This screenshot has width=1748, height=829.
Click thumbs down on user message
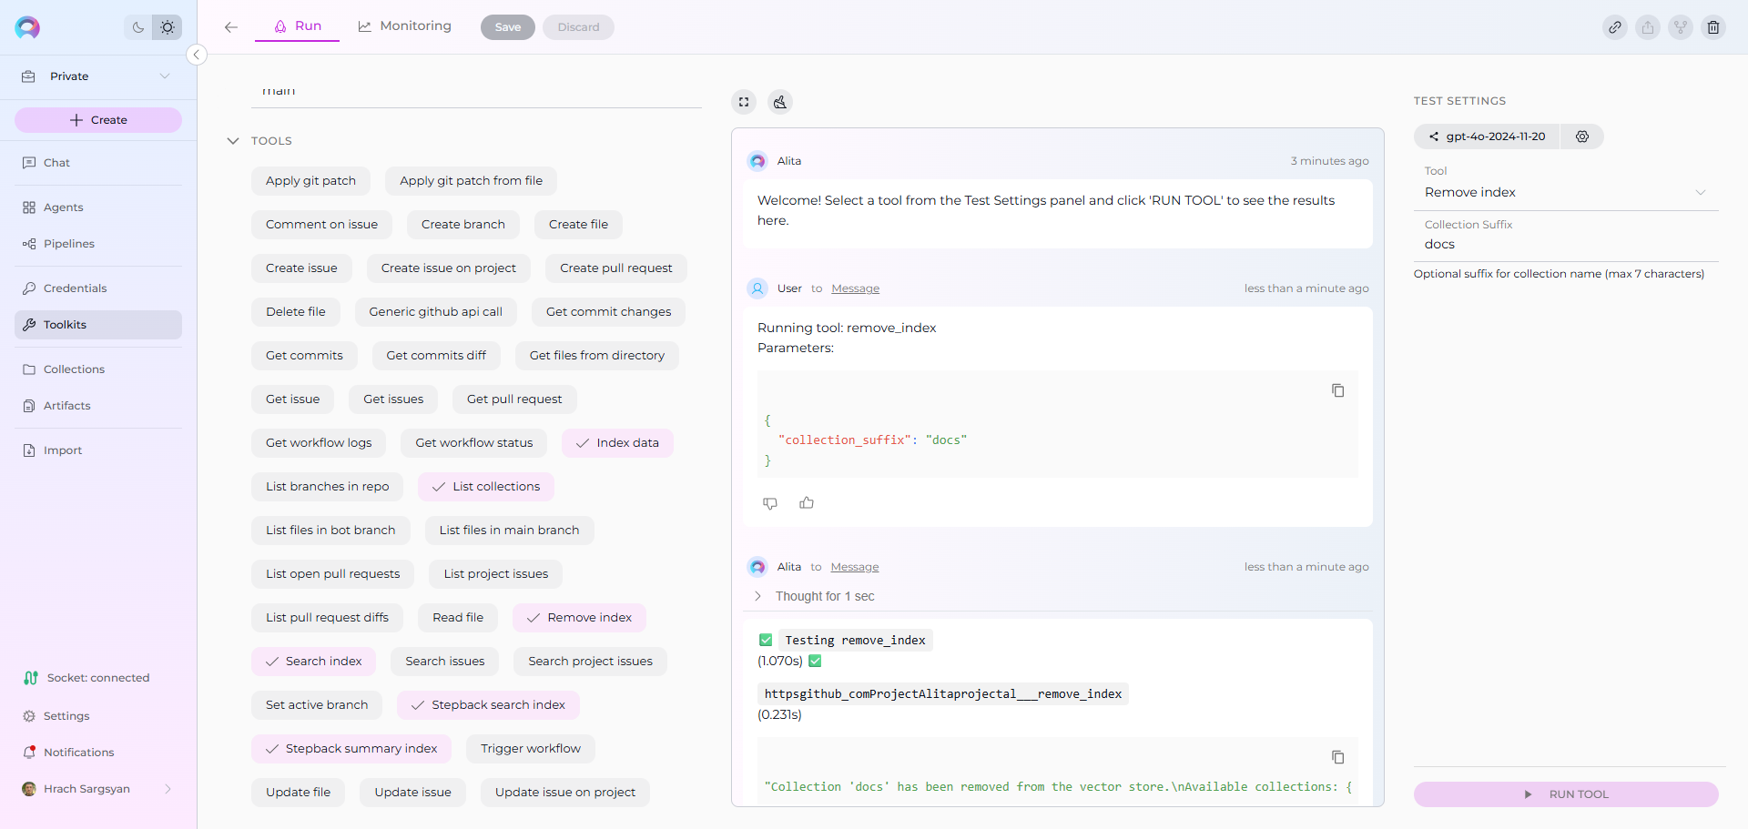(770, 503)
